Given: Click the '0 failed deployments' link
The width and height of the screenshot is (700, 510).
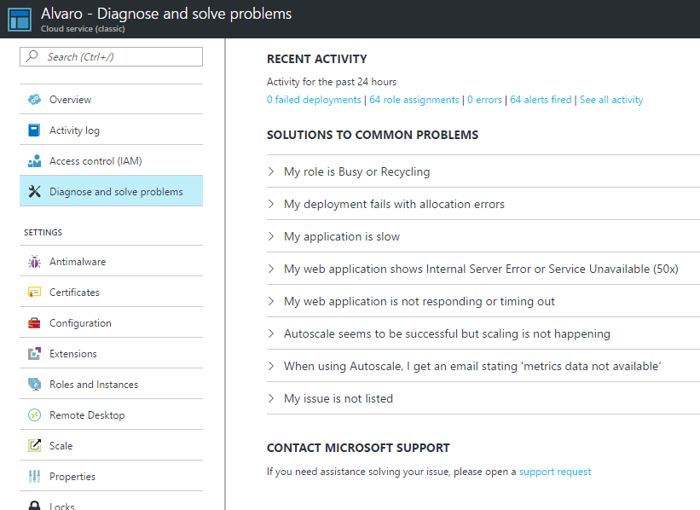Looking at the screenshot, I should tap(314, 100).
